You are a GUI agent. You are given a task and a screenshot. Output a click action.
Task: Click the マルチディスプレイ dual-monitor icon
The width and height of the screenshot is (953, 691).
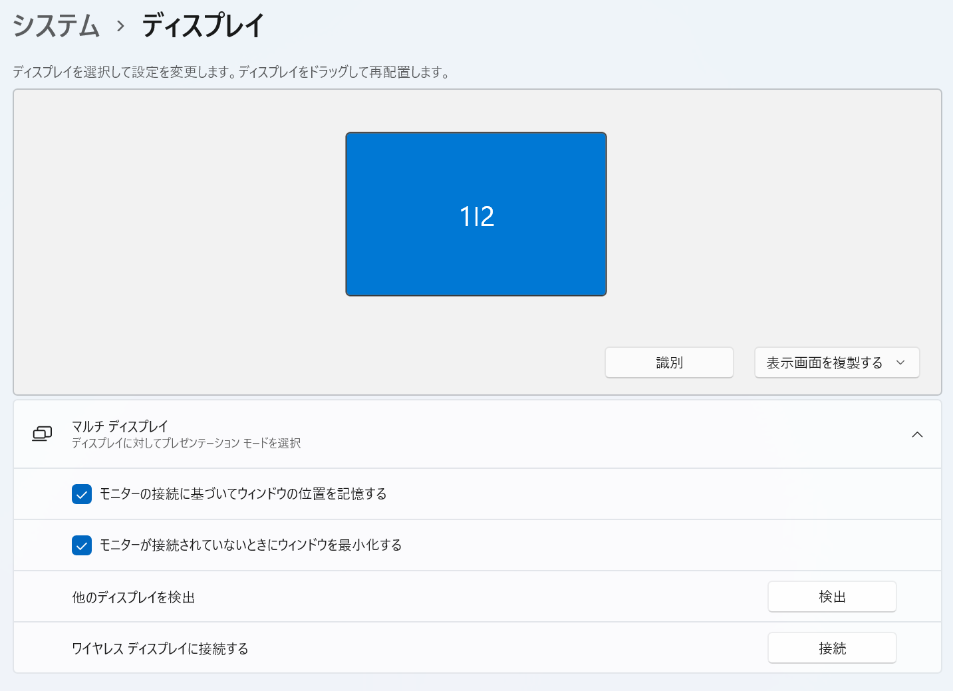(42, 434)
